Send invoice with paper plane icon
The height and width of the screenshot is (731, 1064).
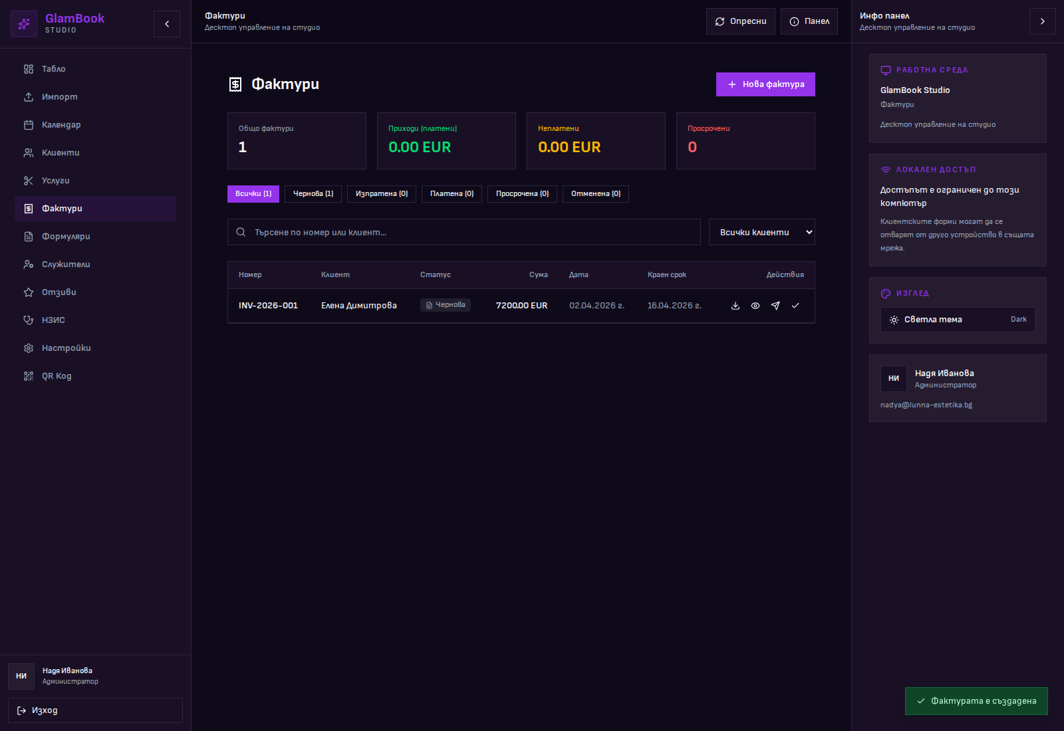coord(775,306)
